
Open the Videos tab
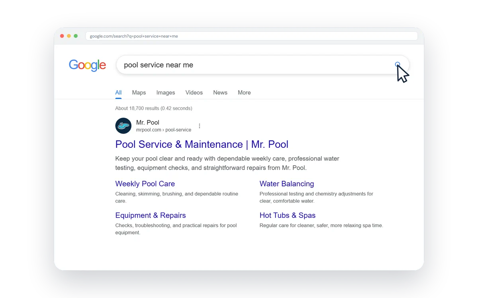194,93
